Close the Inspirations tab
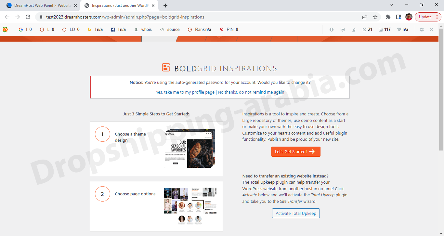444x236 pixels. click(x=153, y=6)
